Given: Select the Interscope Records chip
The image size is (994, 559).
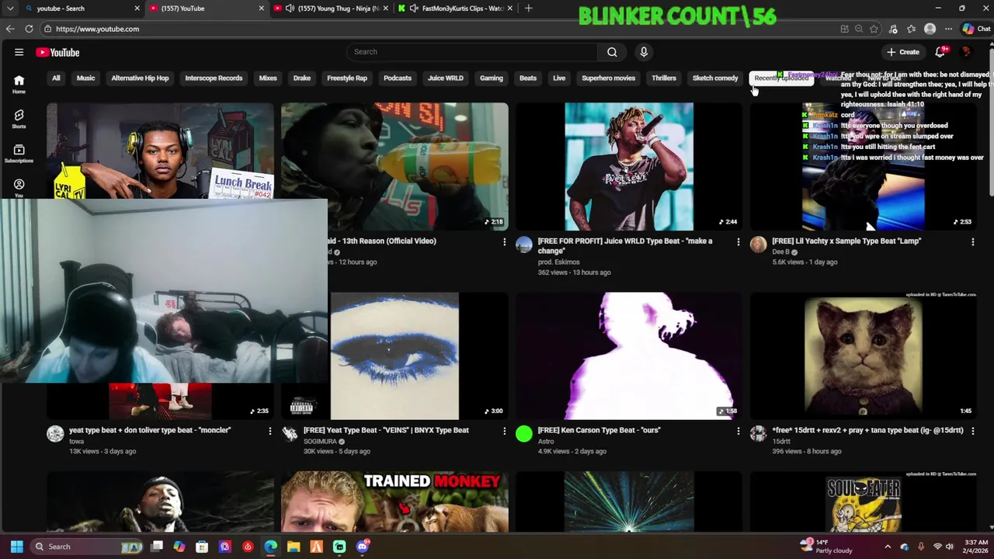Looking at the screenshot, I should coord(214,78).
